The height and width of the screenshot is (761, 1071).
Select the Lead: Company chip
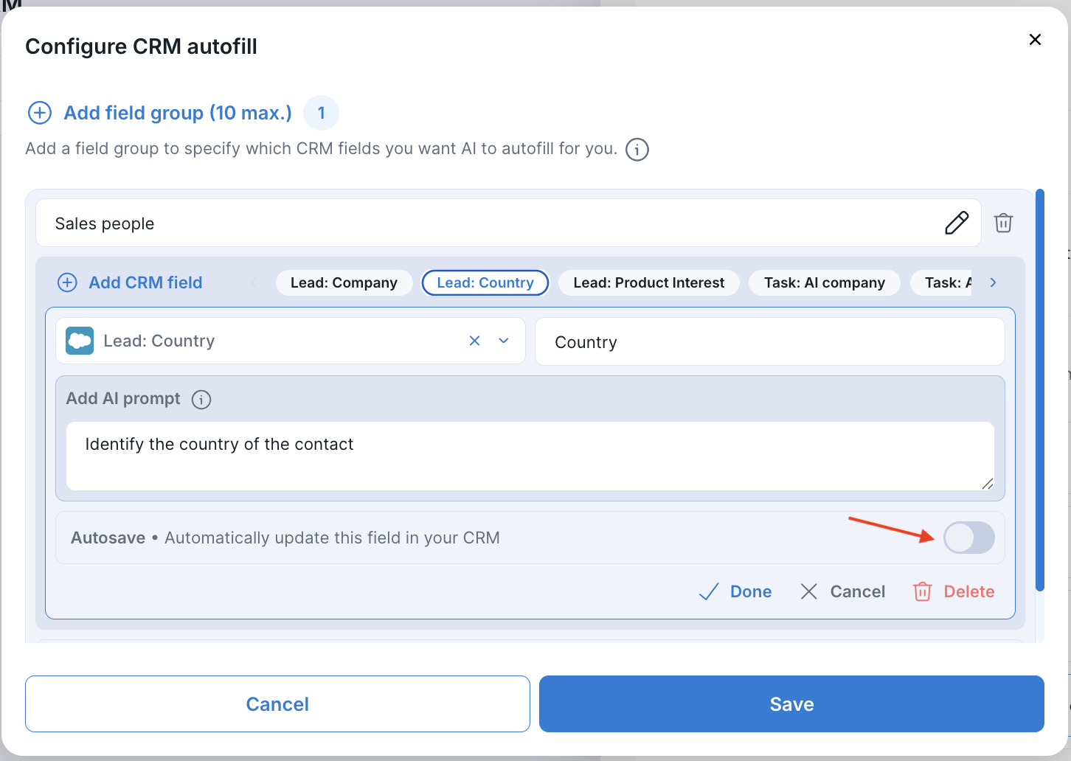pos(344,282)
